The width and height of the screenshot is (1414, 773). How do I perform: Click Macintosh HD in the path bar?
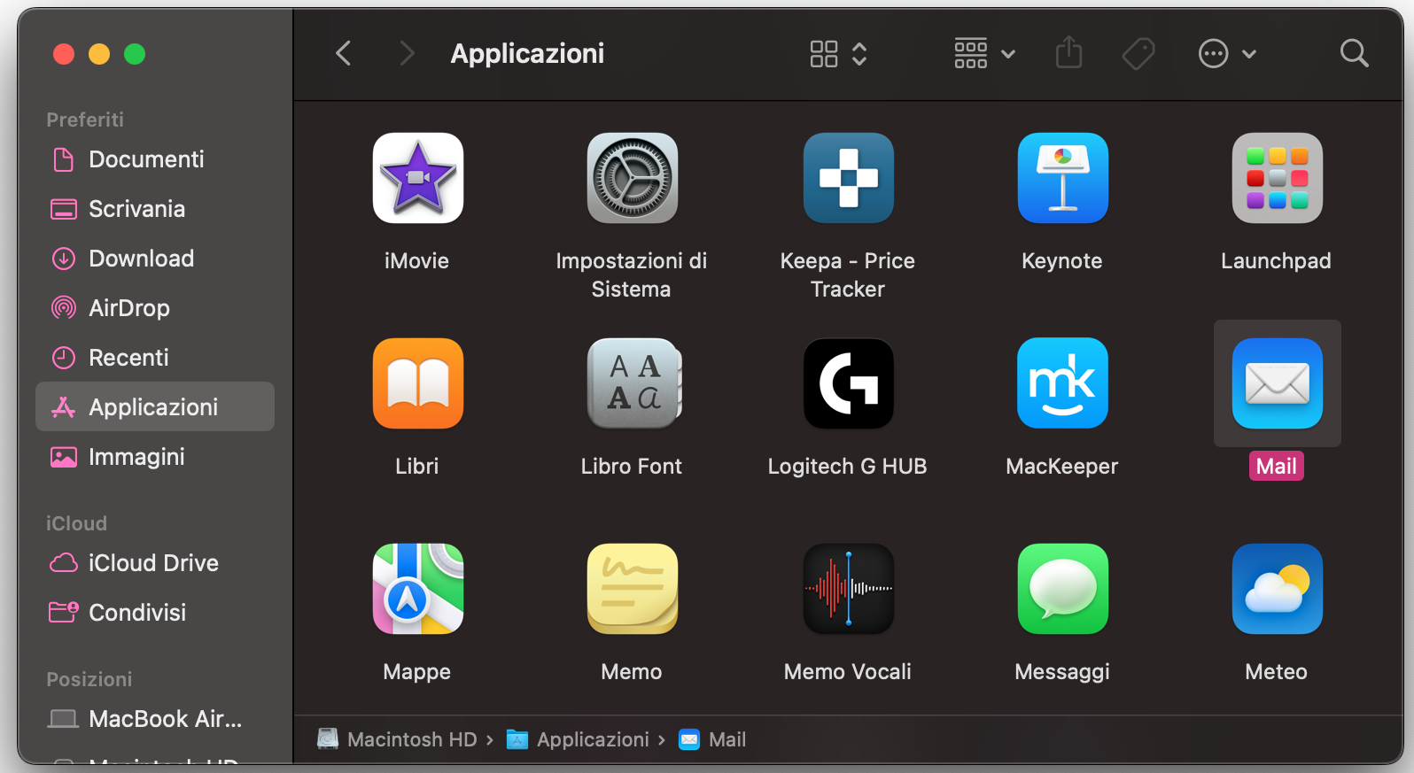click(400, 739)
